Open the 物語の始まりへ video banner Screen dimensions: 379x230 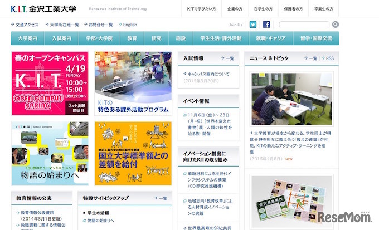pyautogui.click(x=50, y=153)
